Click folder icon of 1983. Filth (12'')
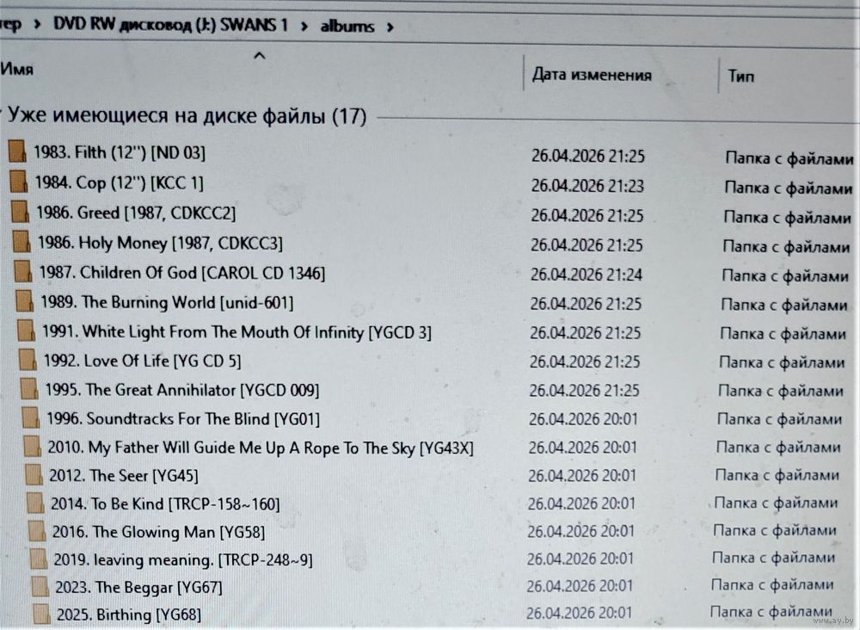This screenshot has height=630, width=860. pos(15,153)
